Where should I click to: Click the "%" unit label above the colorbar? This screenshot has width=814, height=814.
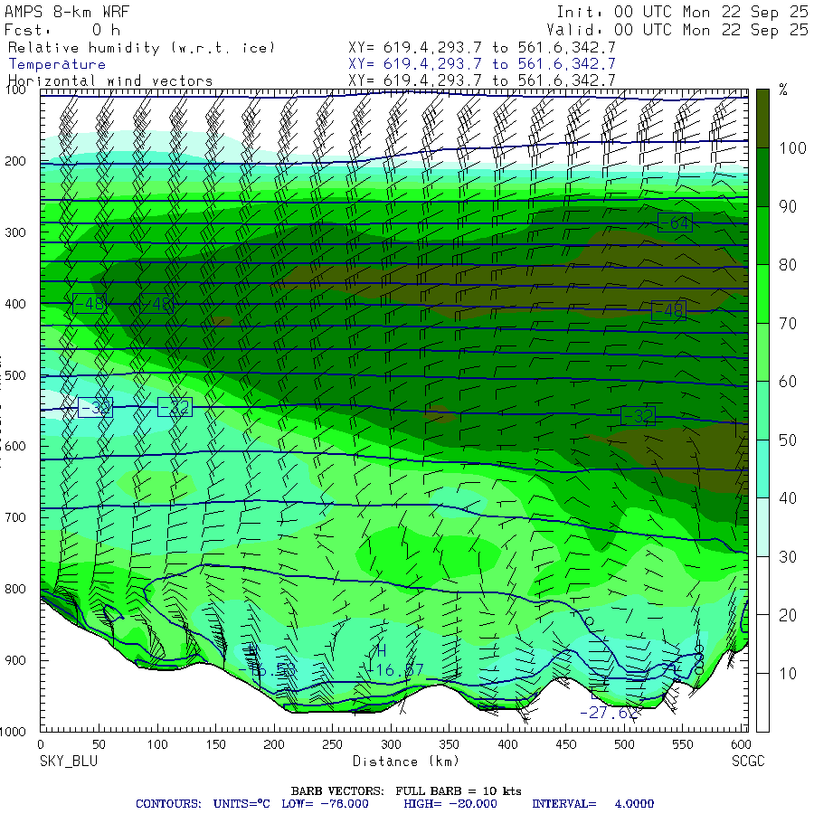783,90
